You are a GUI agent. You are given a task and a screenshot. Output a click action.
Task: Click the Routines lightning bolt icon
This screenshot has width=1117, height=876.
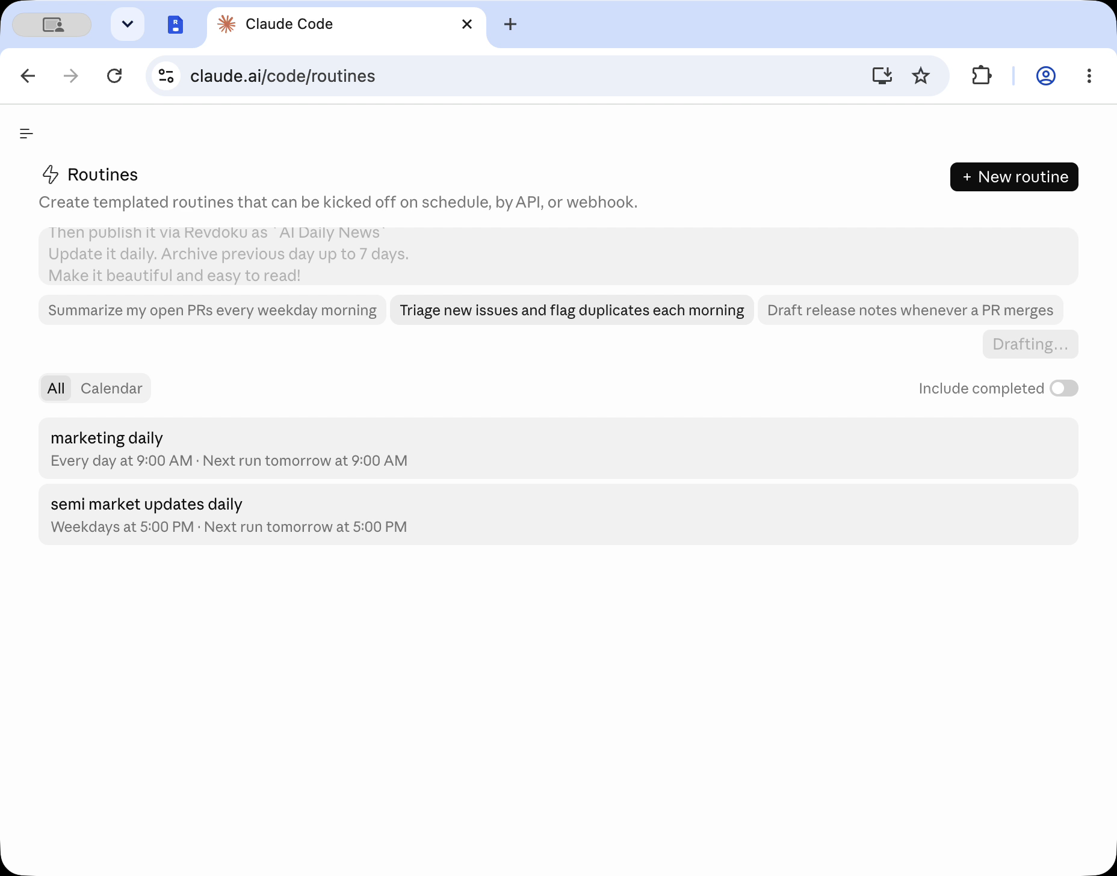tap(51, 174)
